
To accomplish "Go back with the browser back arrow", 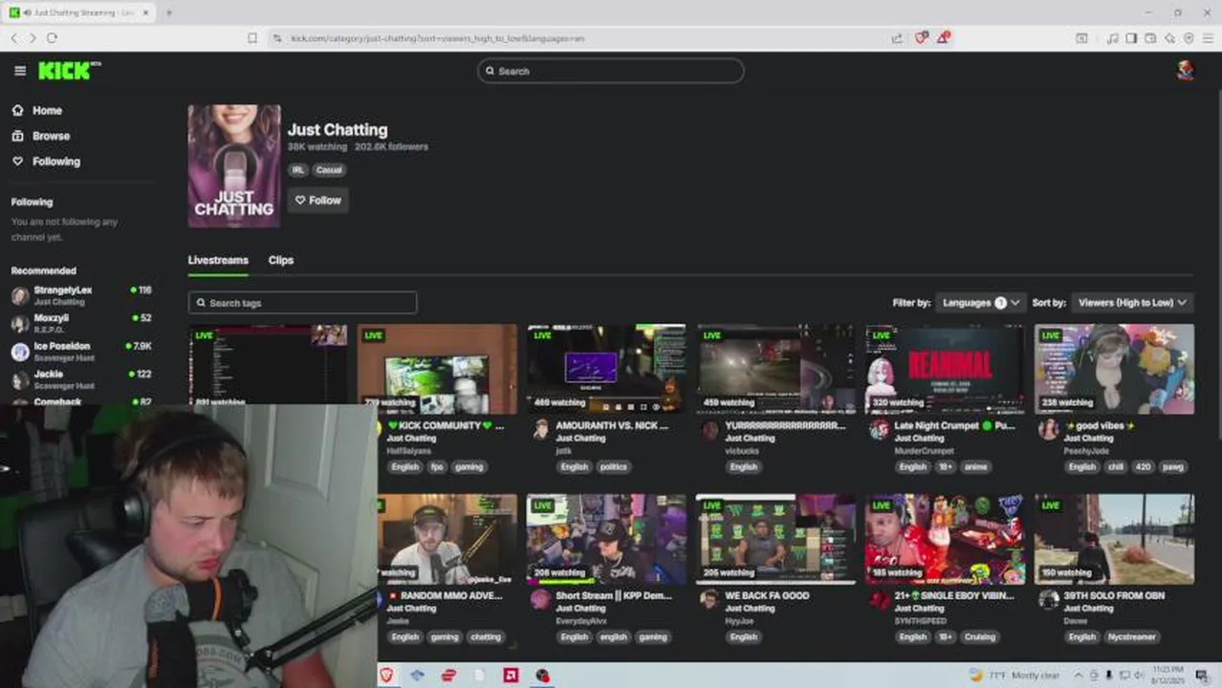I will tap(13, 38).
